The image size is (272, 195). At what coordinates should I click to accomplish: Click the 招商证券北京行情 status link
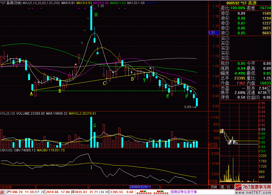184,192
